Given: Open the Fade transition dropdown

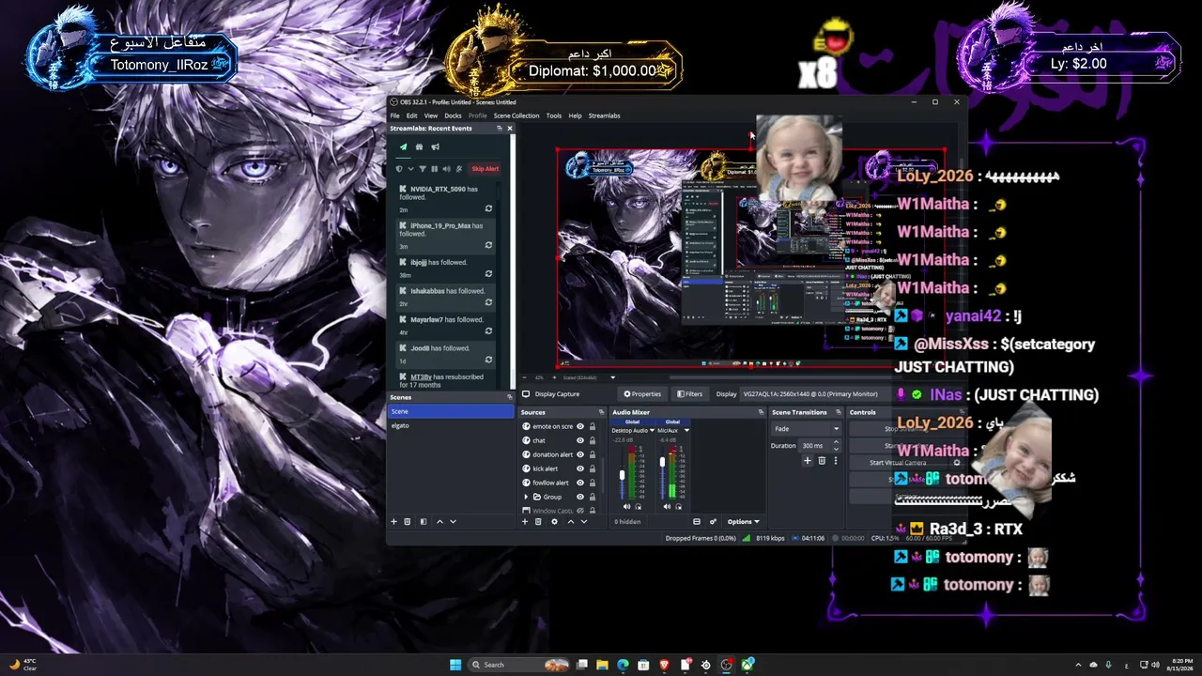Looking at the screenshot, I should coord(806,428).
